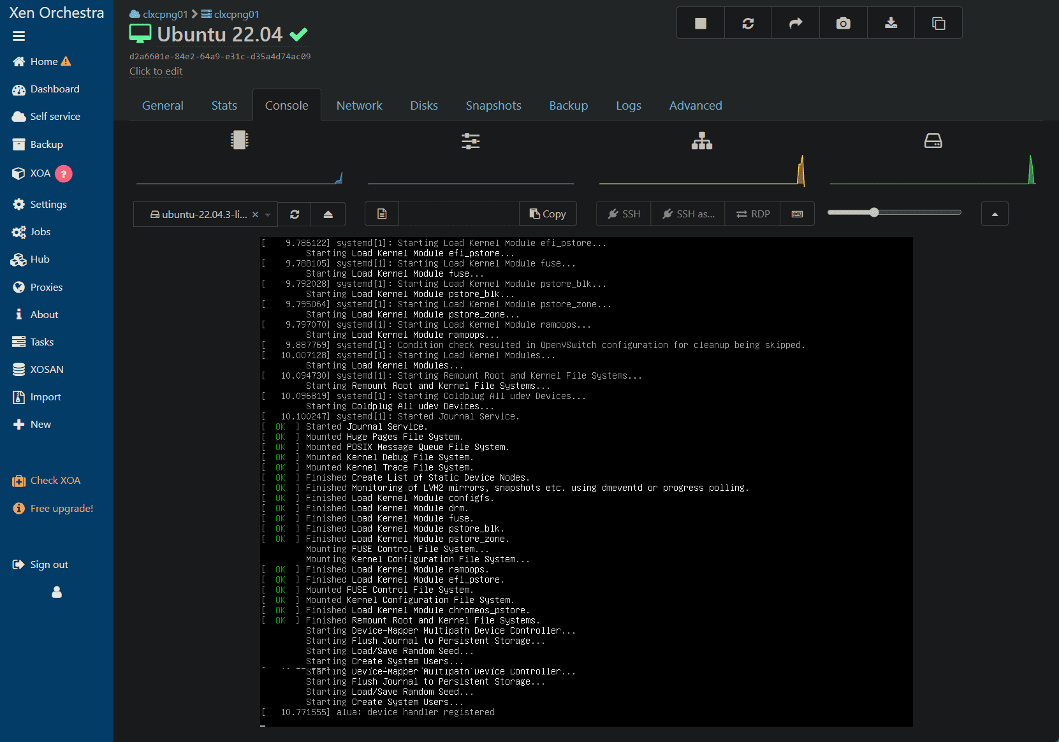Open the ubuntu-22.04.3 ISO dropdown arrow
The image size is (1059, 742).
(x=268, y=215)
